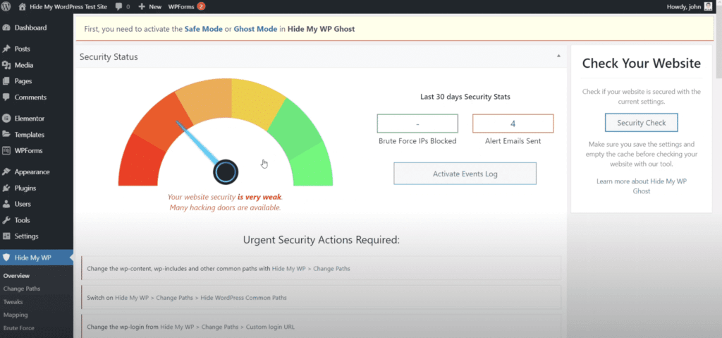The width and height of the screenshot is (722, 338).
Task: Collapse the Security Status panel arrow
Action: point(558,56)
